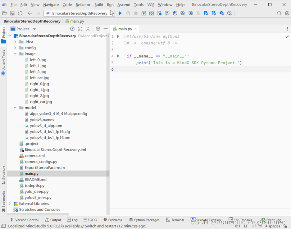Select yolov3_tf_aipp.om in project tree
The width and height of the screenshot is (291, 229).
pyautogui.click(x=46, y=126)
